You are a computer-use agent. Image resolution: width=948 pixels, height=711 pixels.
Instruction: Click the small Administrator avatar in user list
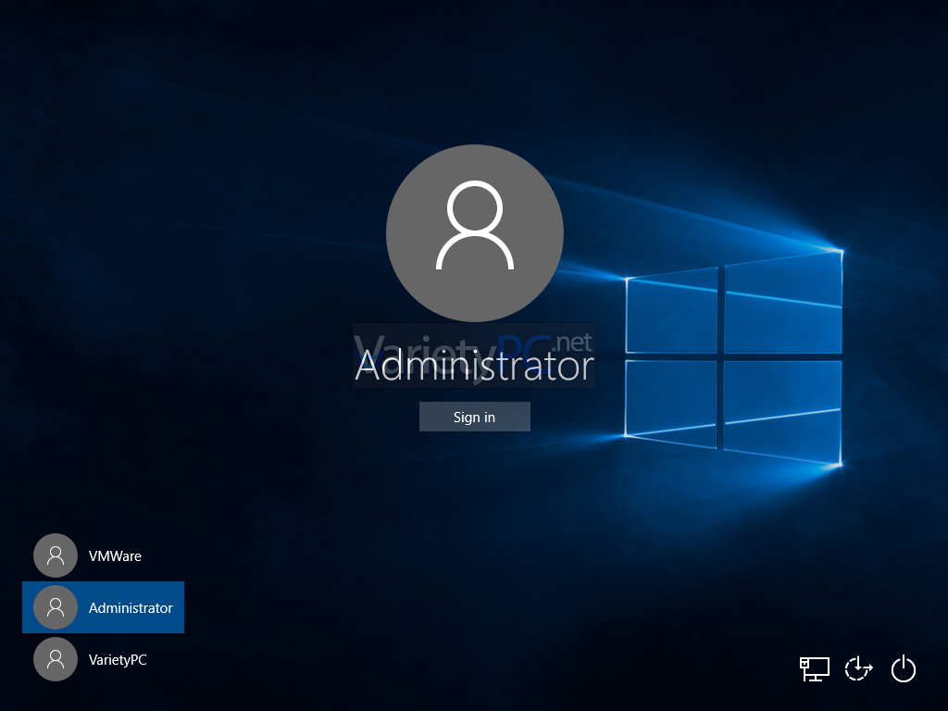click(56, 607)
